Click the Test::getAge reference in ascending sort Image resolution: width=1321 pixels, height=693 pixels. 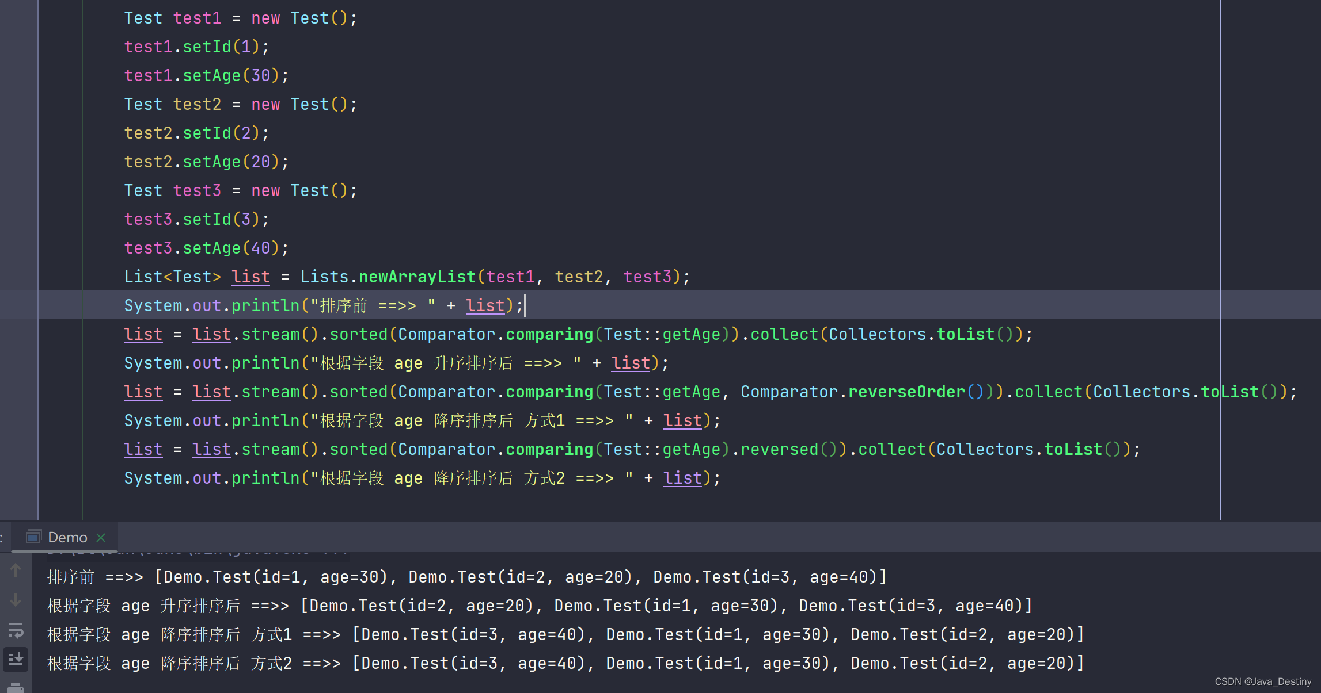point(662,334)
